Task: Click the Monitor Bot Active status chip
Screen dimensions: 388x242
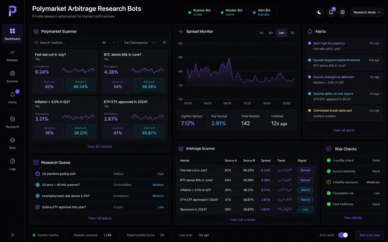Action: point(232,12)
